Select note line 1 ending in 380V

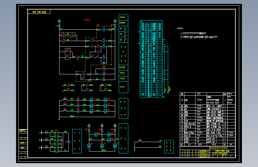point(193,34)
